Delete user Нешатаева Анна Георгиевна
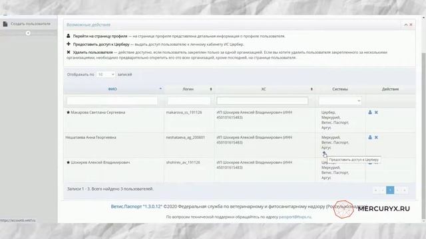Image resolution: width=426 pixels, height=239 pixels. point(376,137)
